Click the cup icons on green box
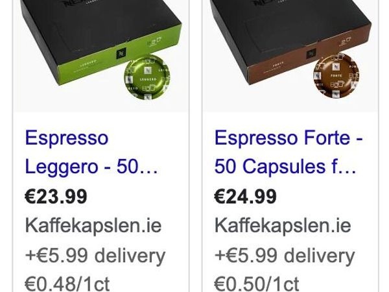The width and height of the screenshot is (389, 292). point(154,42)
